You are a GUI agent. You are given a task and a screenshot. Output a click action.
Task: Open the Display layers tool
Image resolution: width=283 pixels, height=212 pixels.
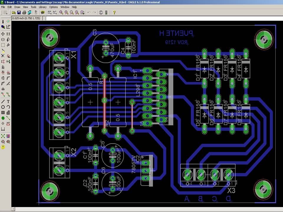pos(3,27)
